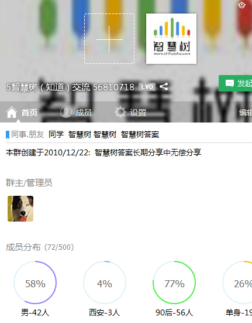The height and width of the screenshot is (323, 252).
Task: Click the member silhouette icon
Action: (x=66, y=112)
